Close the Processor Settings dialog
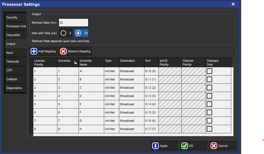Viewport: 264px width, 154px height. point(233,4)
